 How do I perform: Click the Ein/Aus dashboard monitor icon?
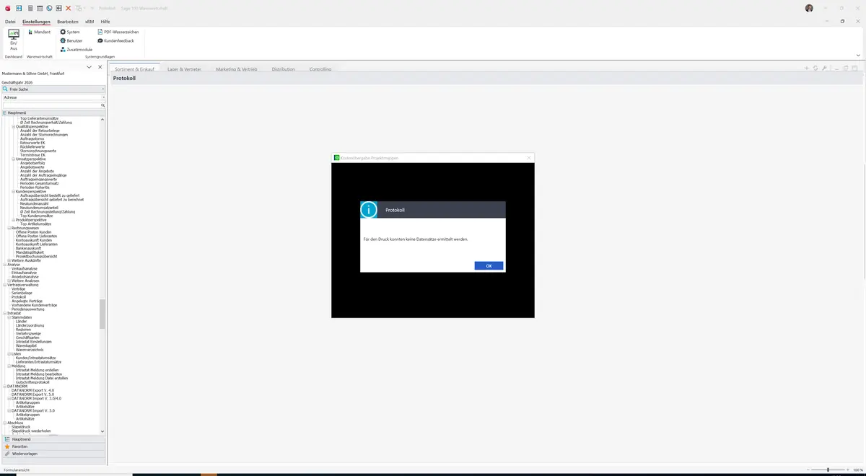(13, 35)
